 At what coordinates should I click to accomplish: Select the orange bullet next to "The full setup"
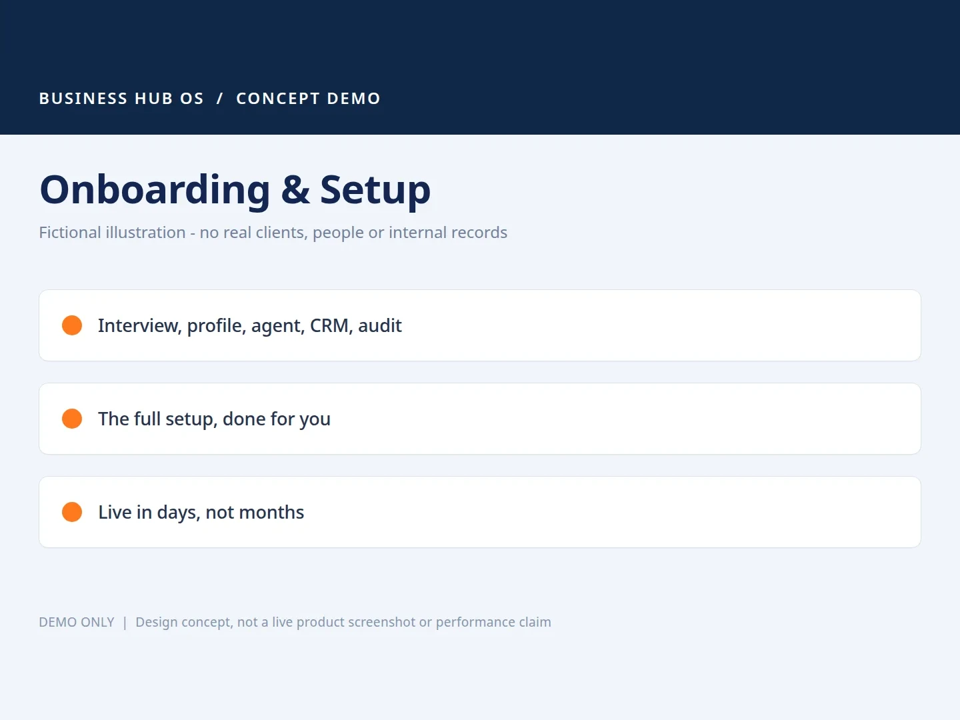click(x=72, y=419)
